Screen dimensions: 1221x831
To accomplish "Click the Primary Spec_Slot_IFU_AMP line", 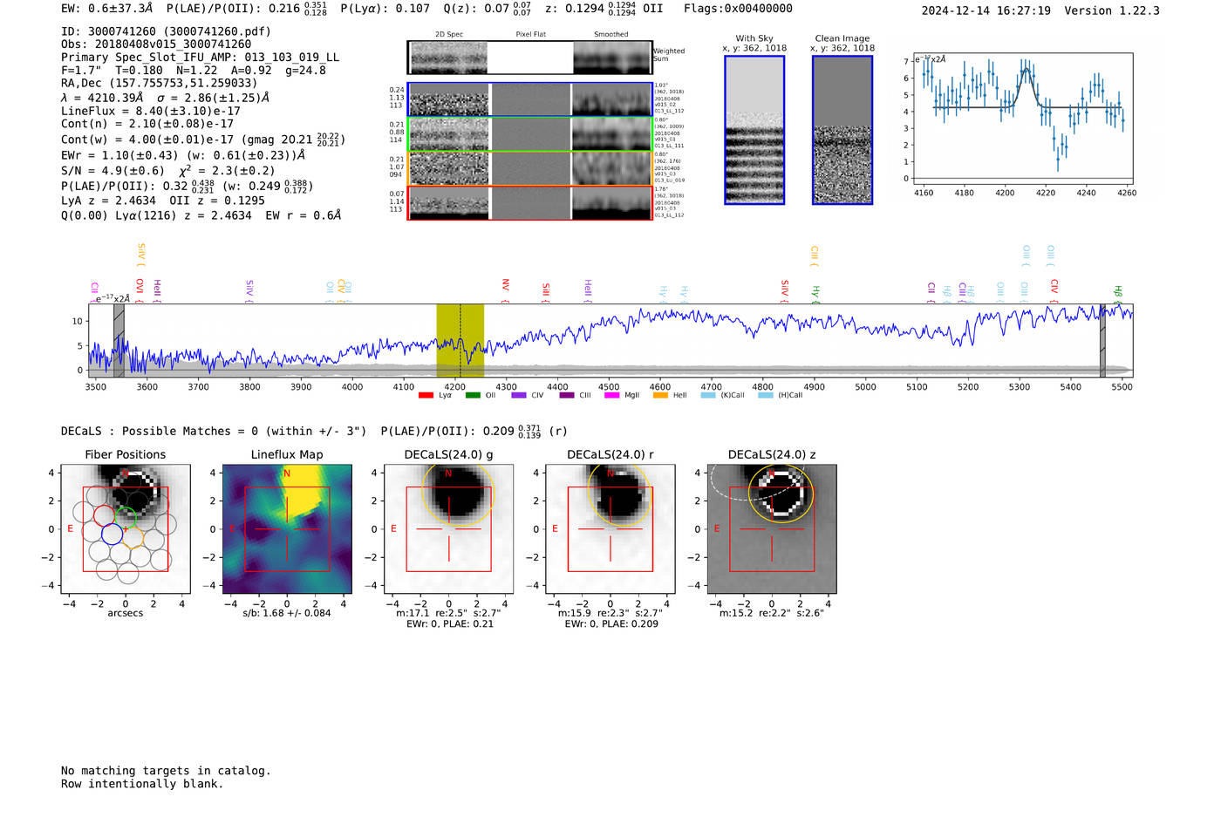I will tap(201, 58).
